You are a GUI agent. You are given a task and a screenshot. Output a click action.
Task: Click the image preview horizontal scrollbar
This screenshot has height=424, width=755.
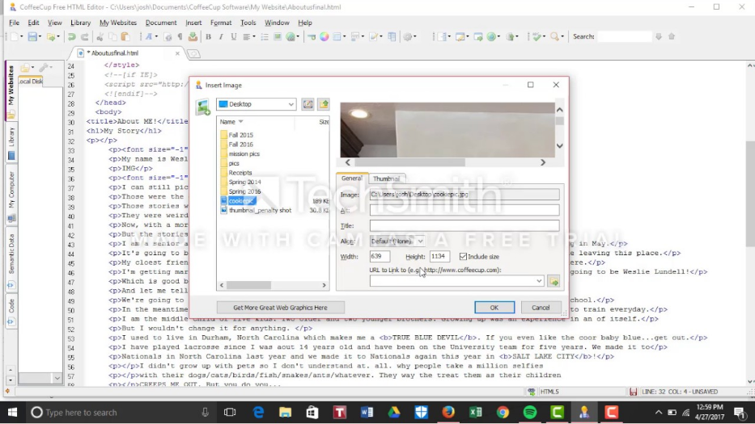[x=443, y=162]
